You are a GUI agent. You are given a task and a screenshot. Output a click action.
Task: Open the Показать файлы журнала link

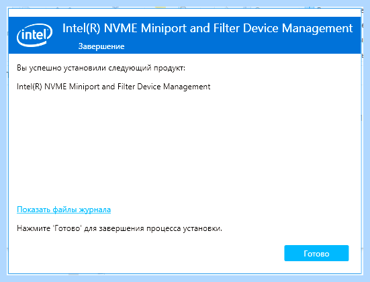coord(64,209)
